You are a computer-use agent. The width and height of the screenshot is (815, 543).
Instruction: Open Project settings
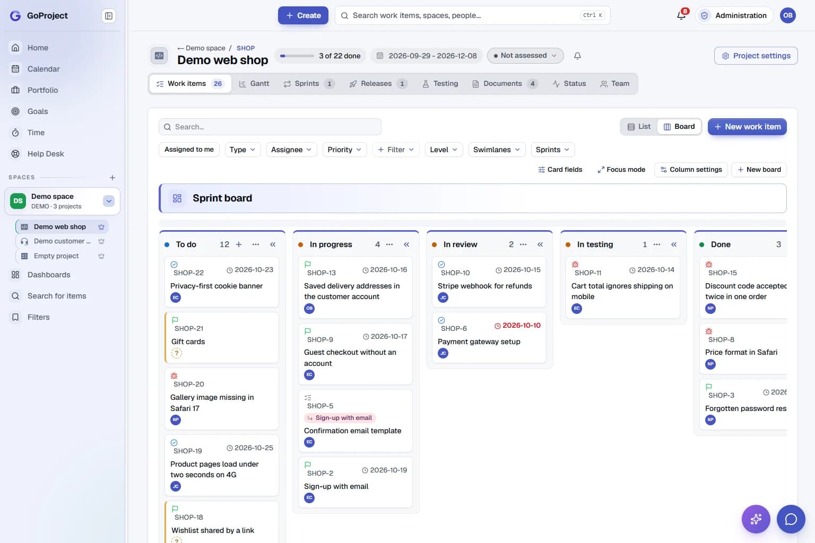pyautogui.click(x=756, y=56)
